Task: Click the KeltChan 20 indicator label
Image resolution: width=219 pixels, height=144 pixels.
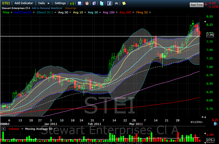Action: coord(23,12)
